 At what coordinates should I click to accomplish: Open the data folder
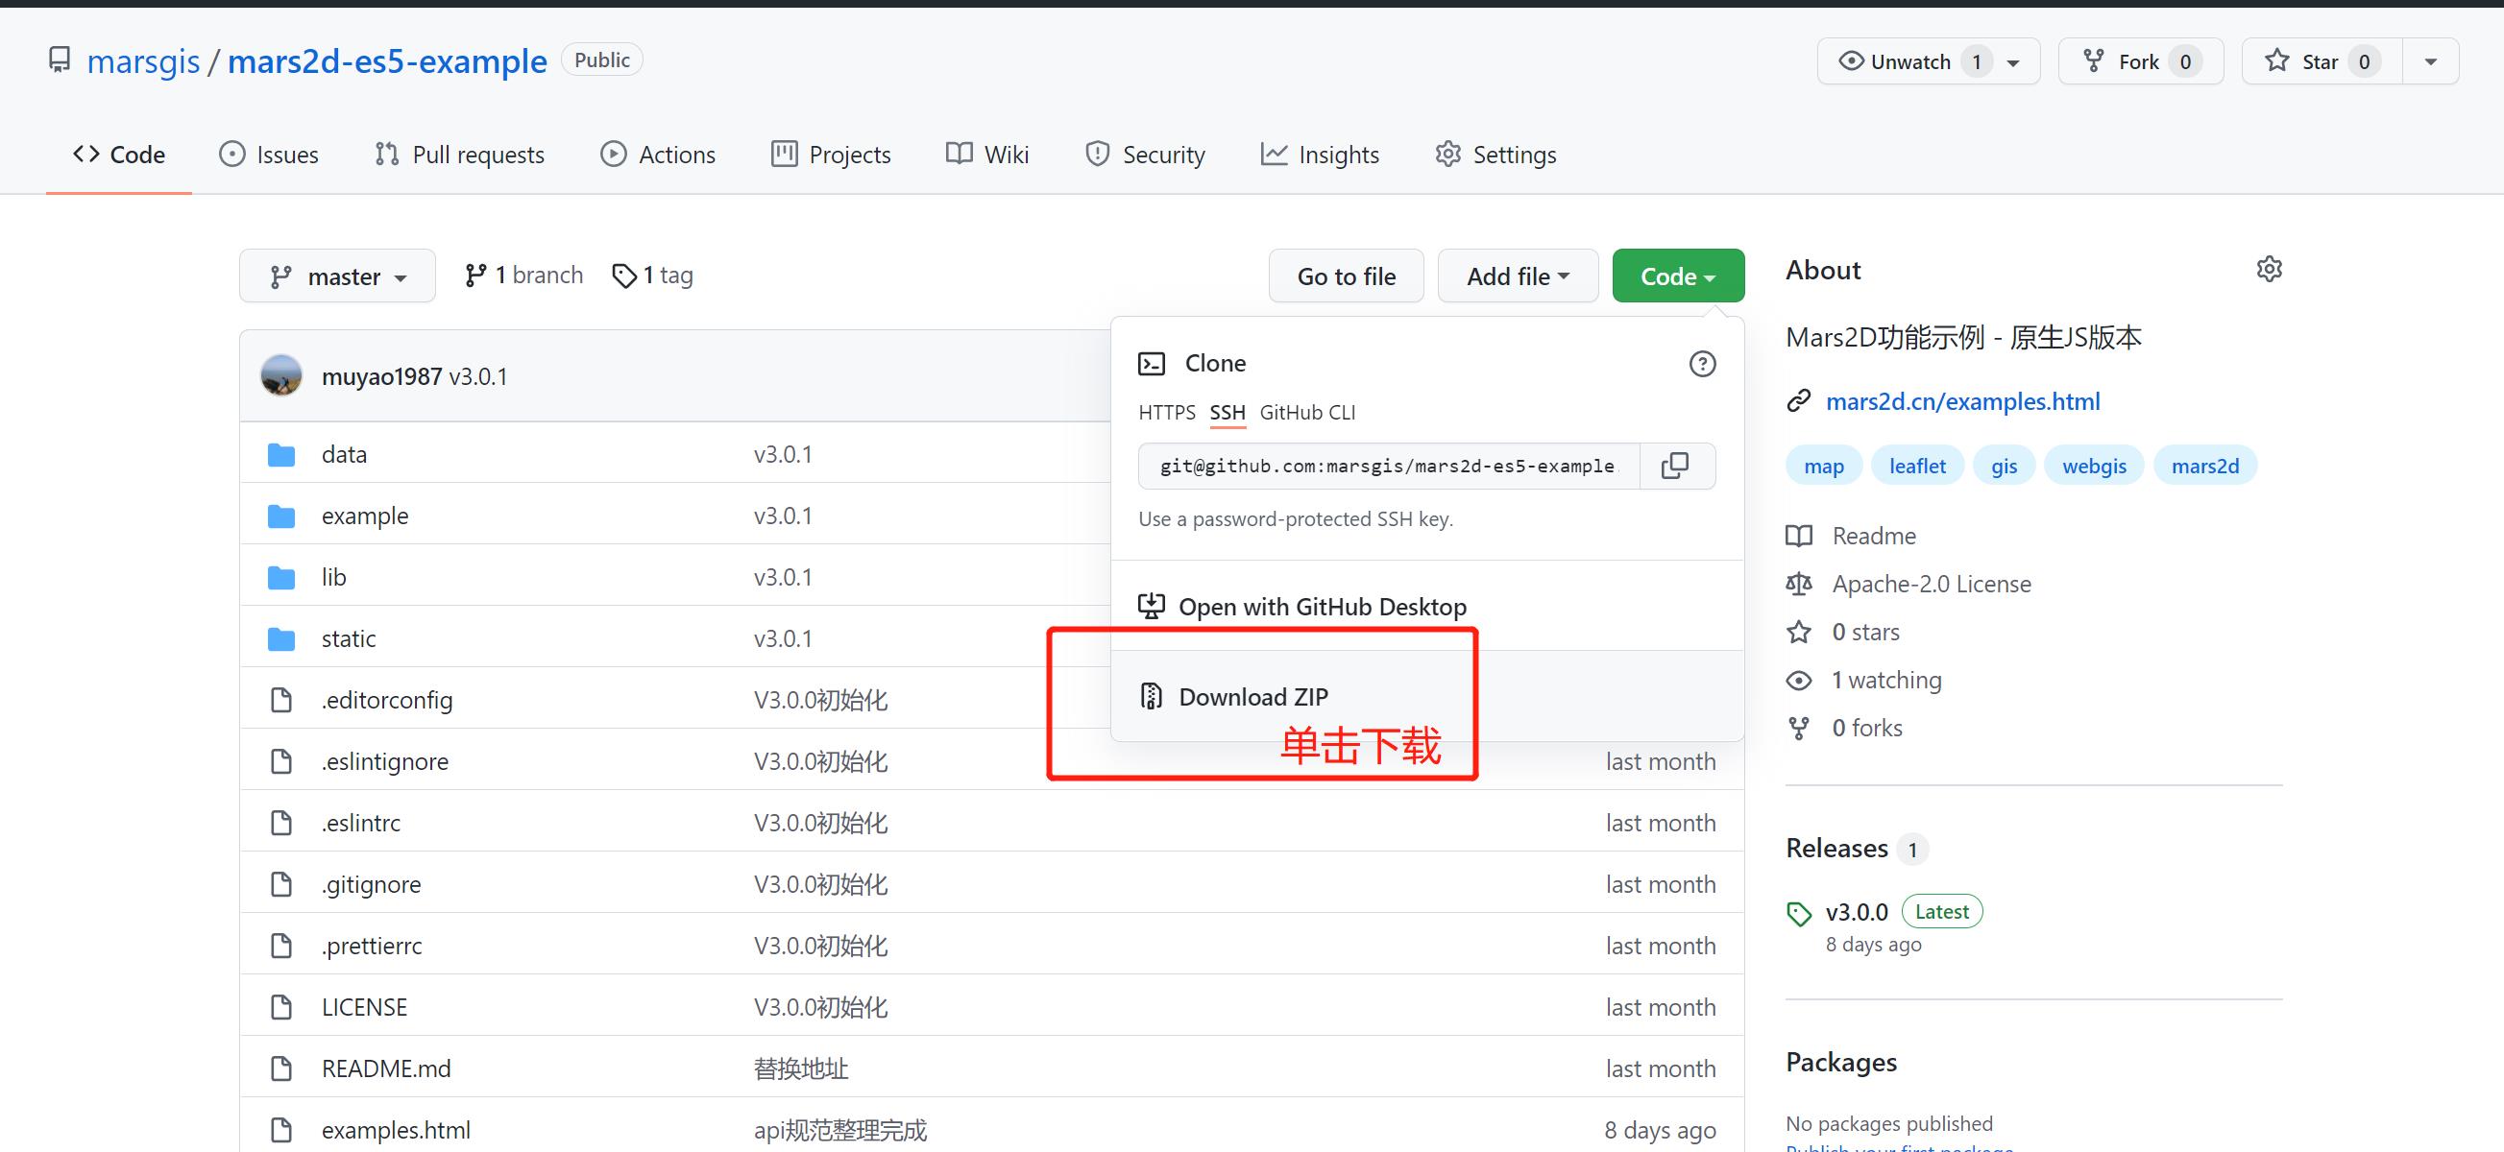pyautogui.click(x=343, y=455)
